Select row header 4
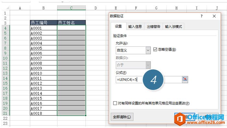This screenshot has width=227, height=128. click(5, 28)
